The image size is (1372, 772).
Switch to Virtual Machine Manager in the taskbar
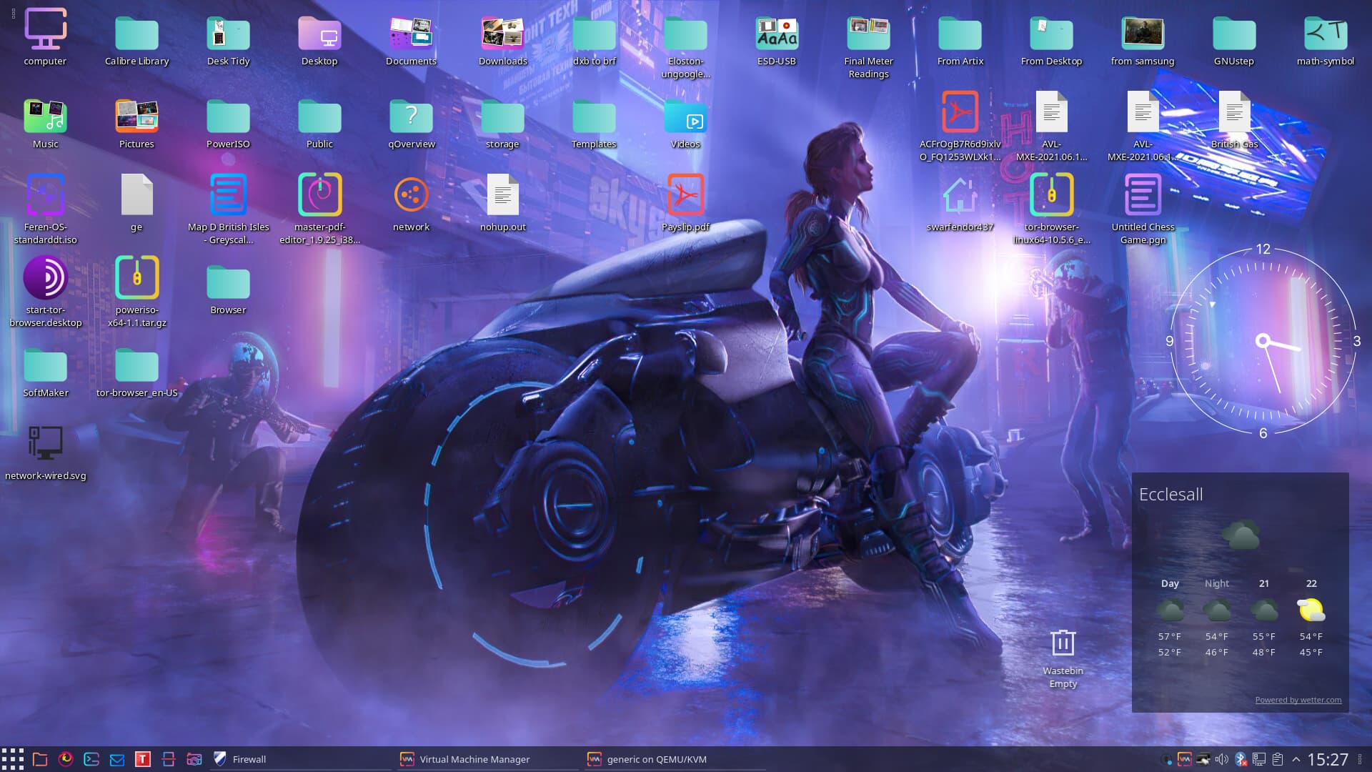(x=487, y=759)
